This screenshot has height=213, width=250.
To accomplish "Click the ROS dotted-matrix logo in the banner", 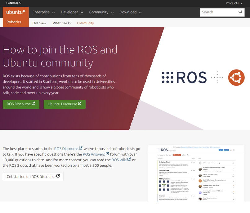I will click(x=167, y=78).
